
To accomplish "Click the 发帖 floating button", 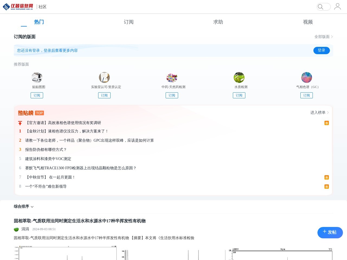I will (330, 232).
